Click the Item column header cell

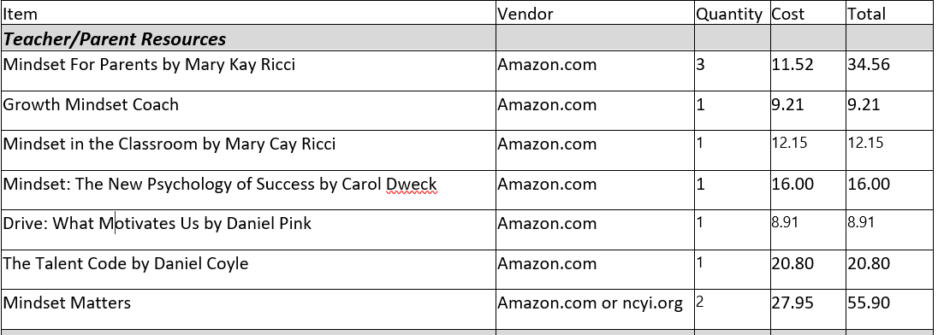pyautogui.click(x=247, y=13)
